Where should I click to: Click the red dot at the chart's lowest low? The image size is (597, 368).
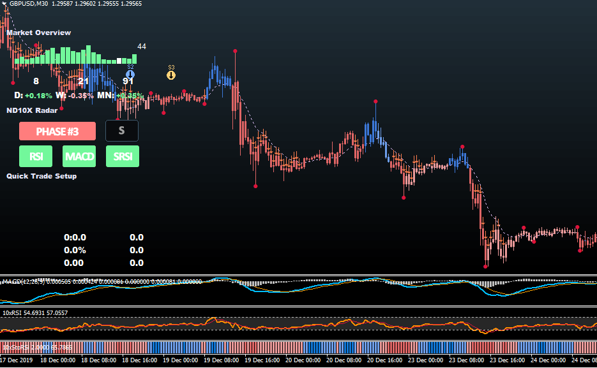487,267
